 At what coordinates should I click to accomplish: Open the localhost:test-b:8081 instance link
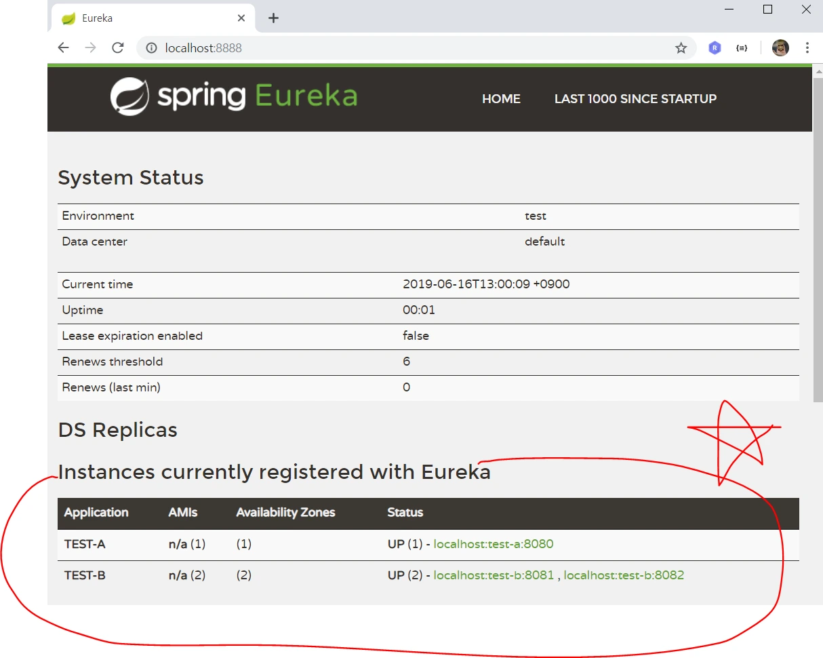[494, 575]
